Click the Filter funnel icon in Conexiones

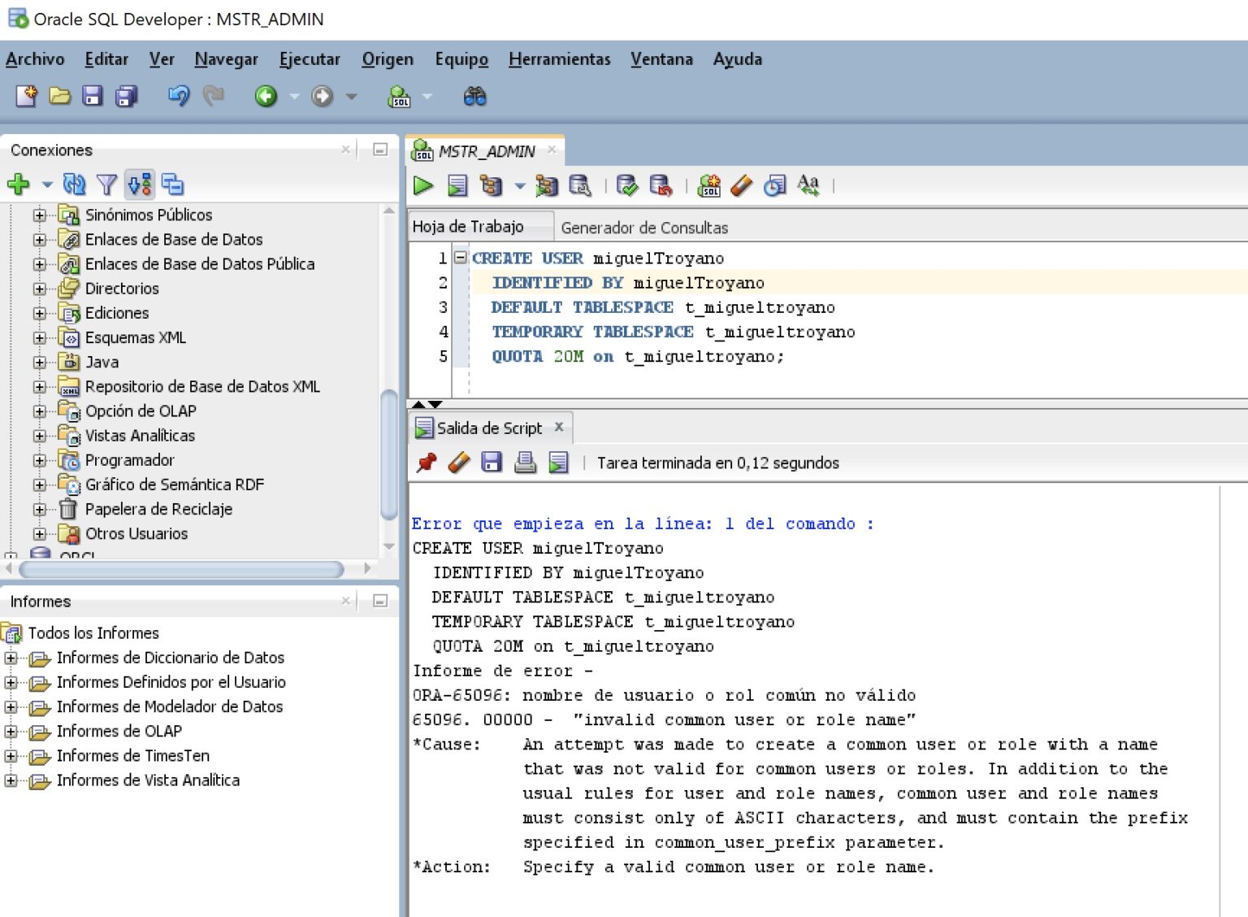[106, 185]
